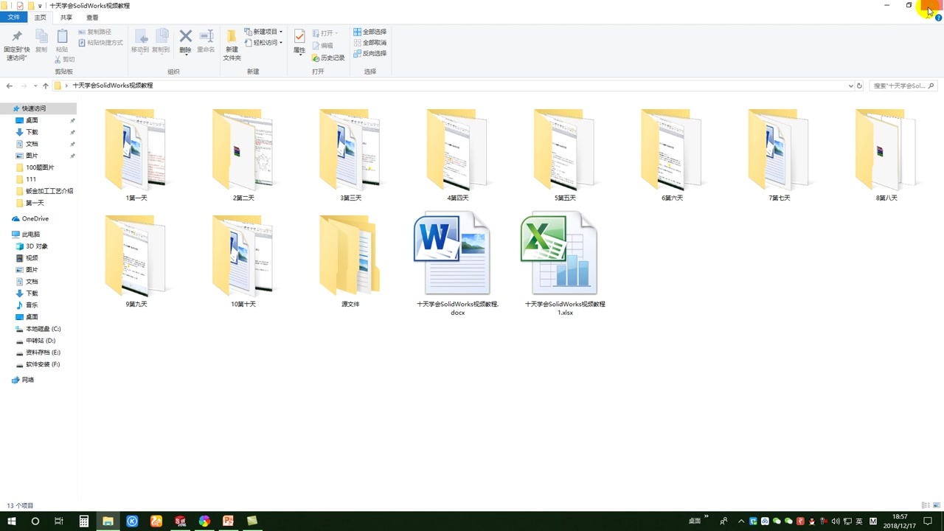Open Task View on the taskbar
This screenshot has width=944, height=531.
[x=59, y=521]
